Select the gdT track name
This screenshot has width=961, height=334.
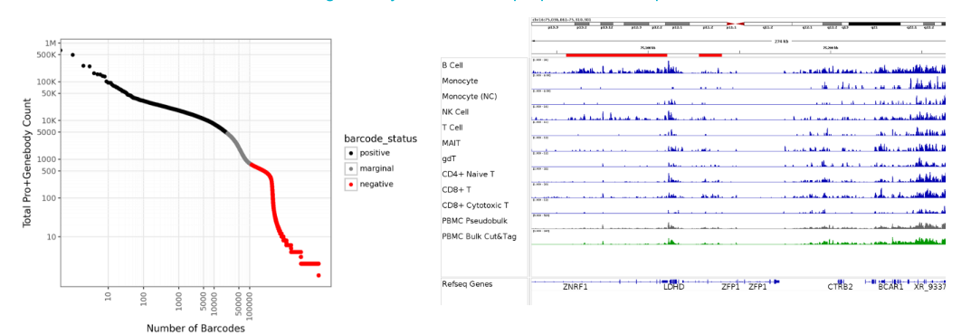(449, 158)
